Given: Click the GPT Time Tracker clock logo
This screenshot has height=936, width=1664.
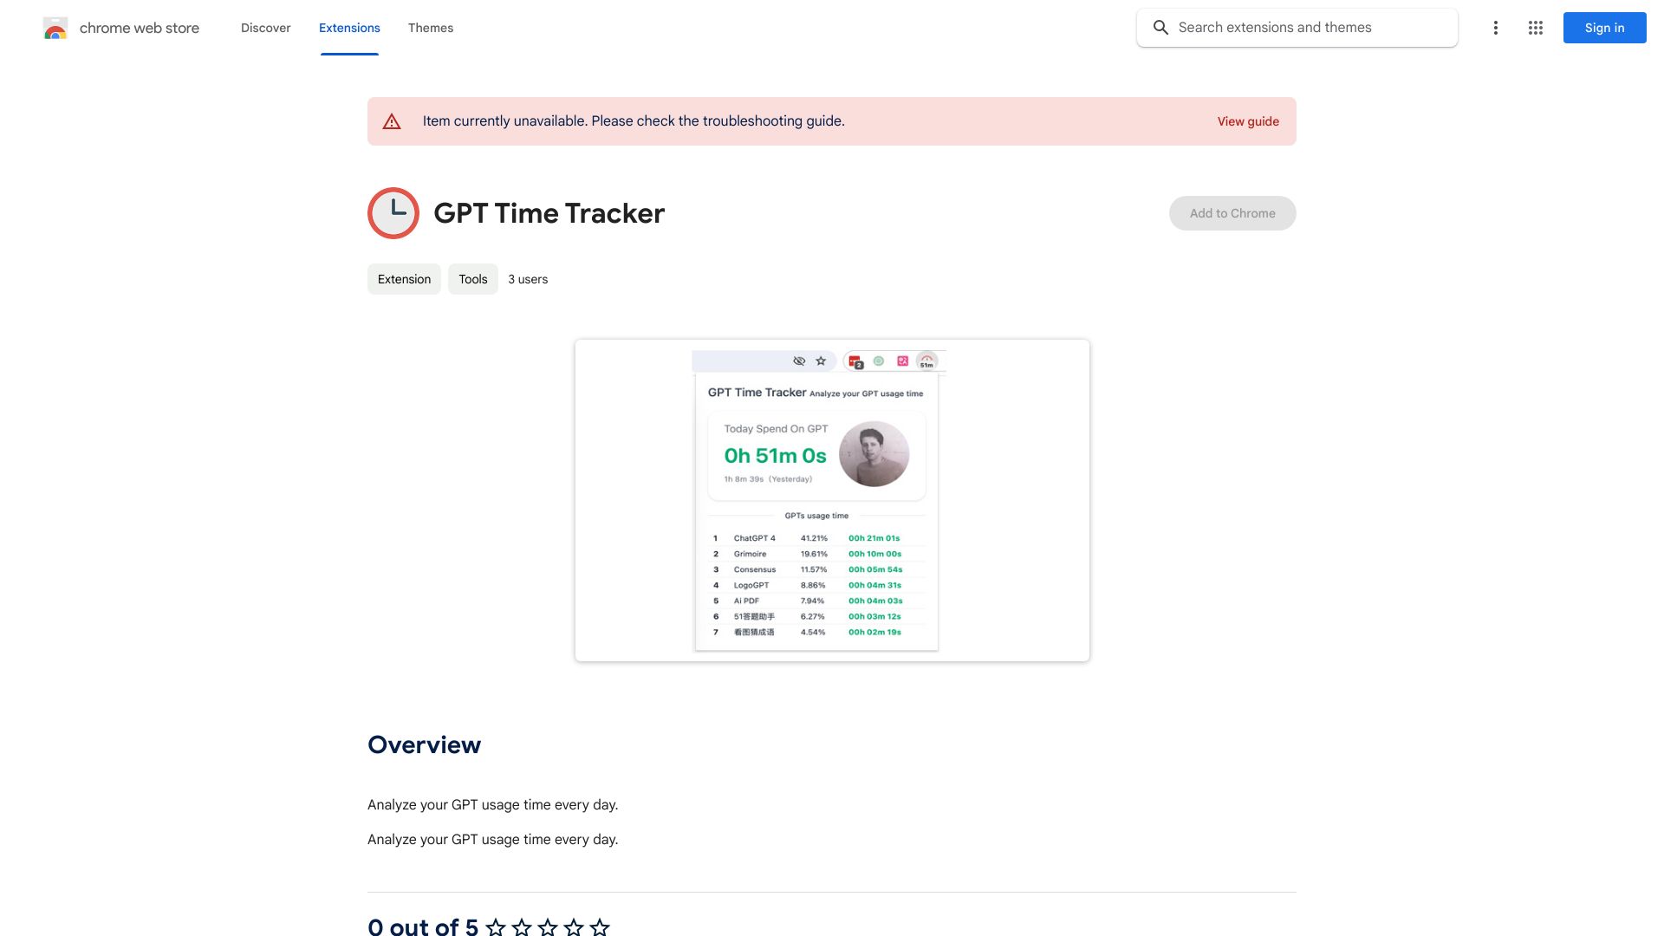Looking at the screenshot, I should point(393,212).
